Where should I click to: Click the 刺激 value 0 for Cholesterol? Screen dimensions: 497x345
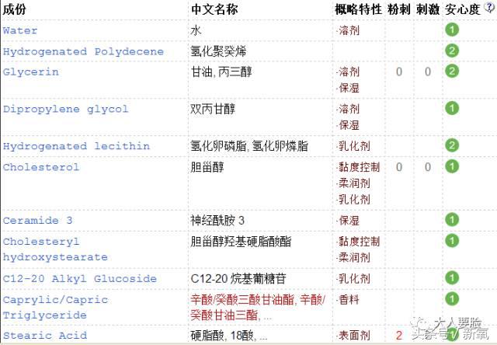428,167
